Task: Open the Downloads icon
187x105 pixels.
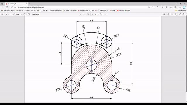Action: pyautogui.click(x=171, y=7)
